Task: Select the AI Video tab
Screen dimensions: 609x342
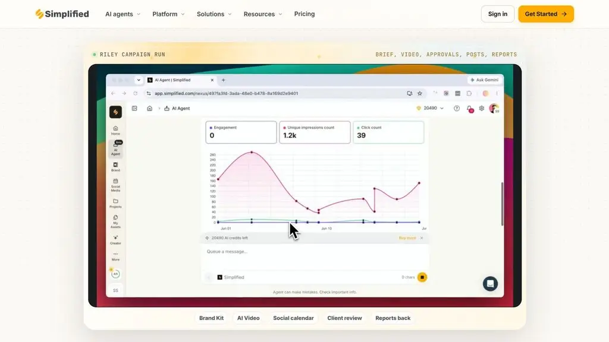Action: (x=248, y=318)
